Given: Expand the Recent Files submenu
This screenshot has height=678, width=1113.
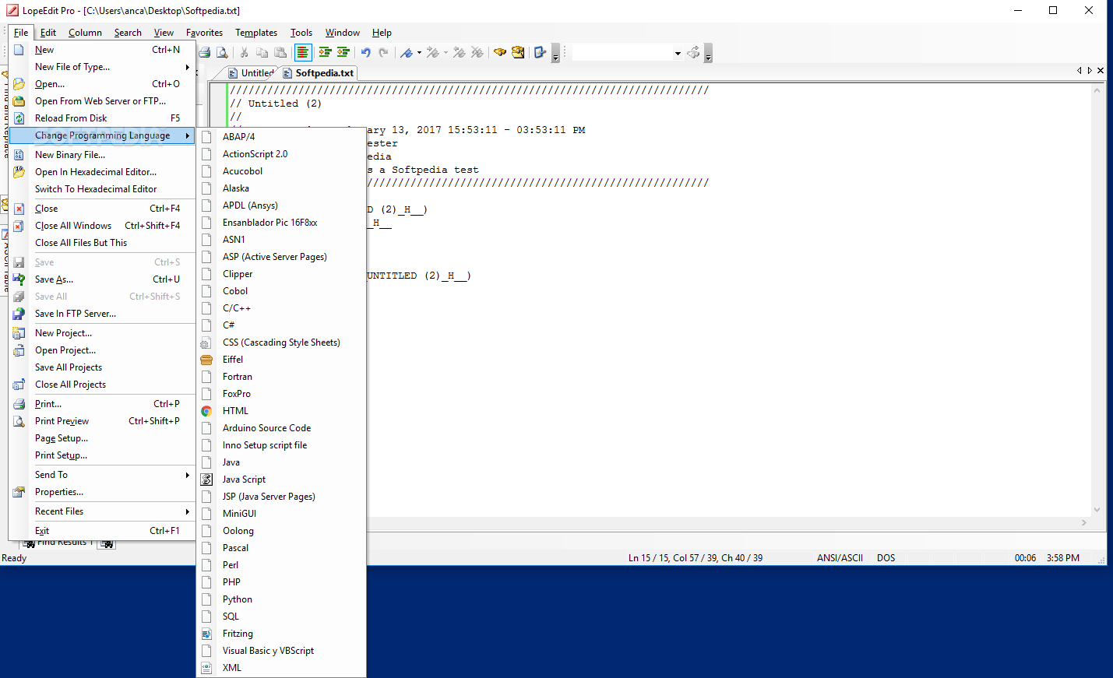Looking at the screenshot, I should click(102, 511).
